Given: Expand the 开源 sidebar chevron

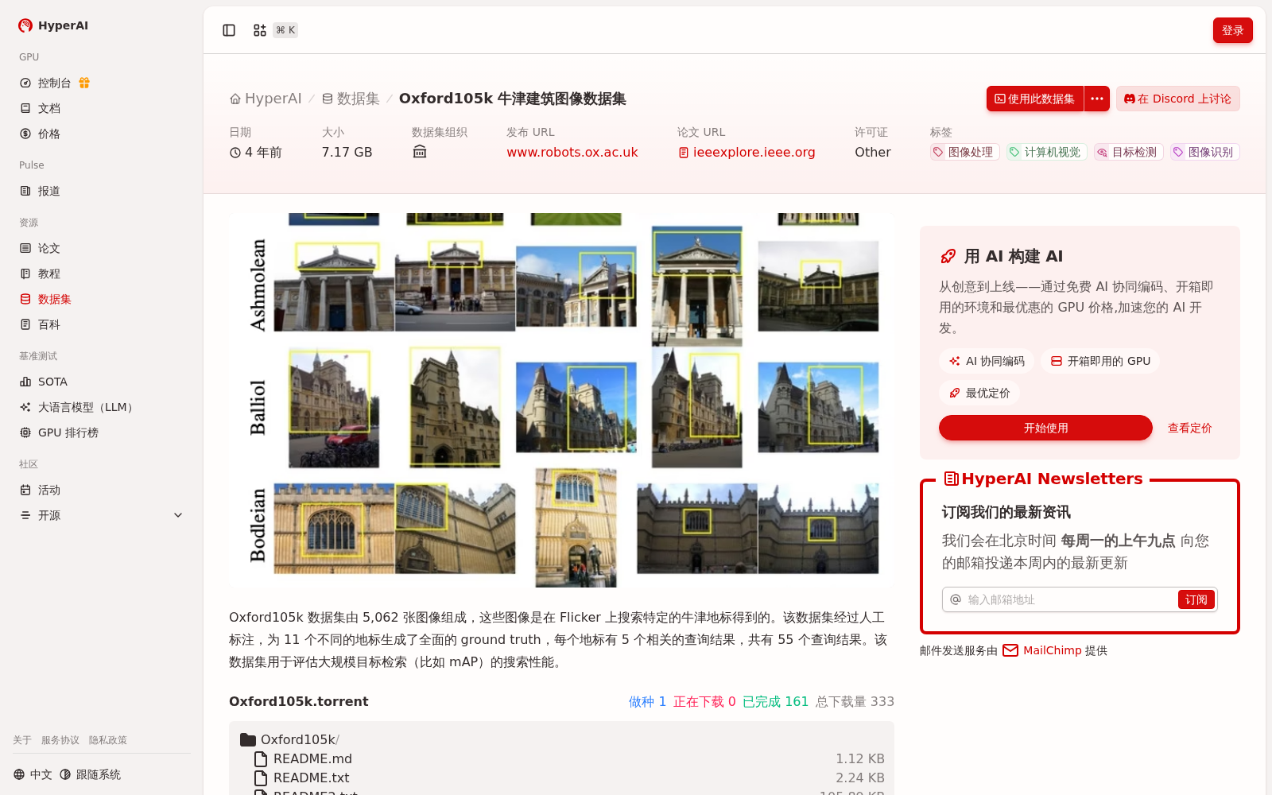Looking at the screenshot, I should point(178,515).
